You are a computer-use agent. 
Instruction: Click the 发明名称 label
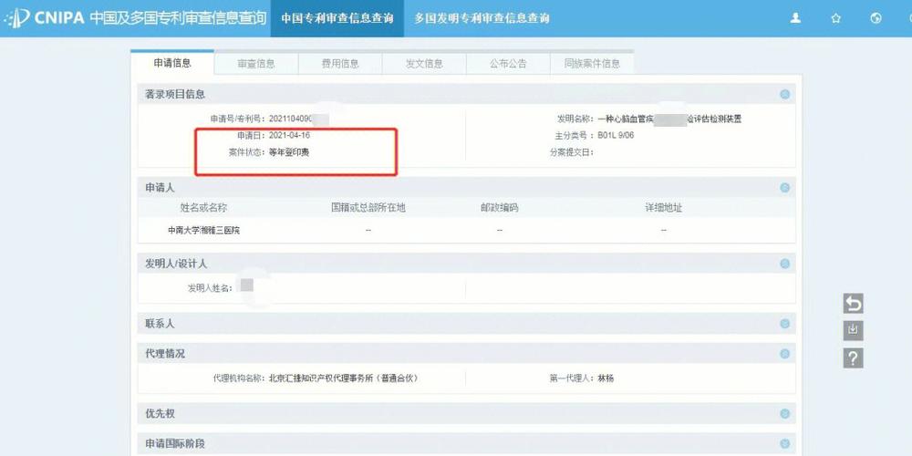click(575, 119)
